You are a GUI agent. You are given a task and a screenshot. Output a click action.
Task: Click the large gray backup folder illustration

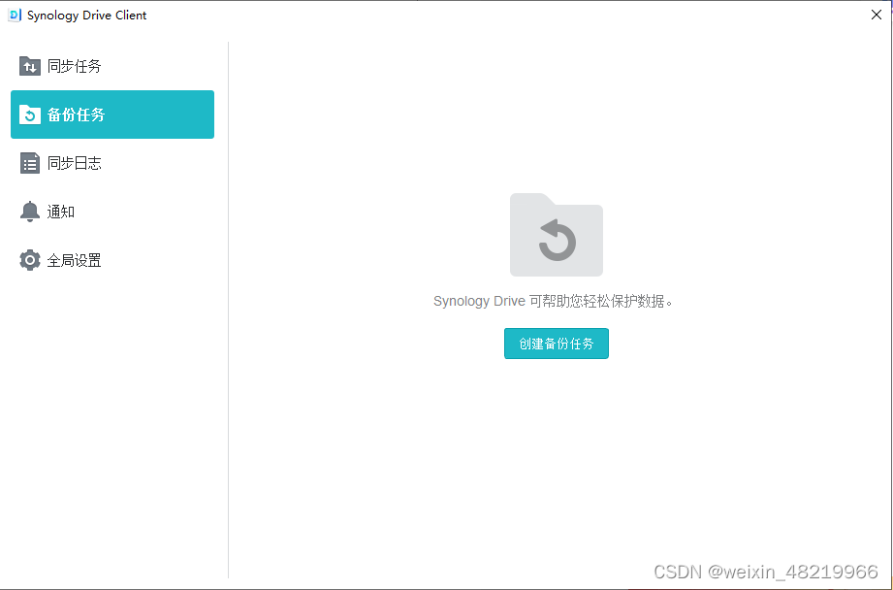pyautogui.click(x=557, y=235)
